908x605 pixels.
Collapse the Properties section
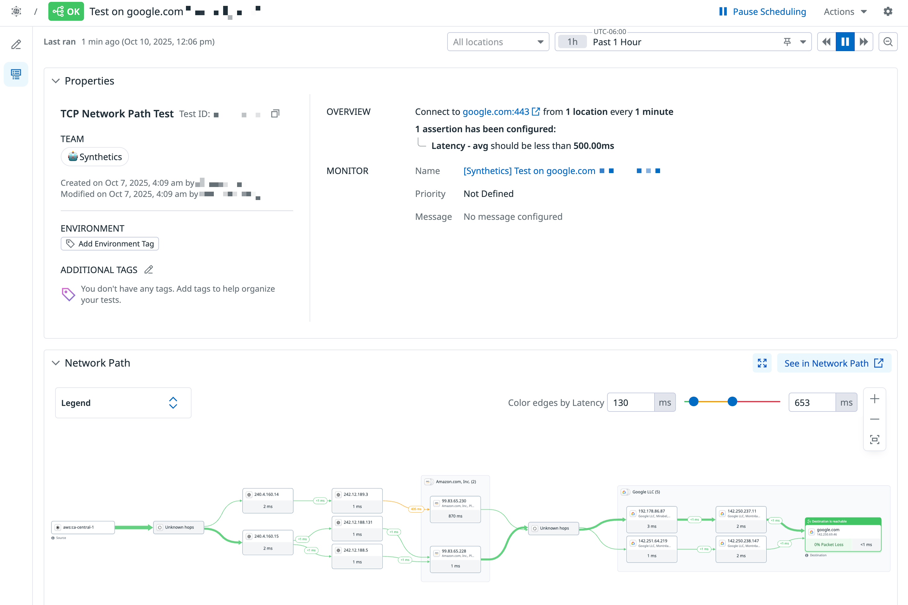[56, 81]
